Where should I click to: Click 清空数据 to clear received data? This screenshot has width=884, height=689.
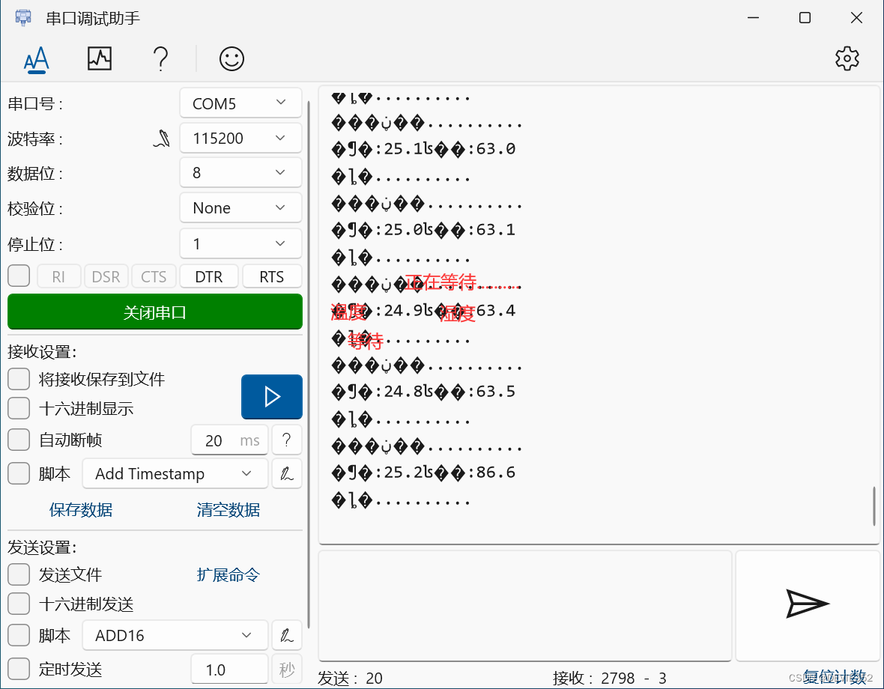pyautogui.click(x=227, y=510)
